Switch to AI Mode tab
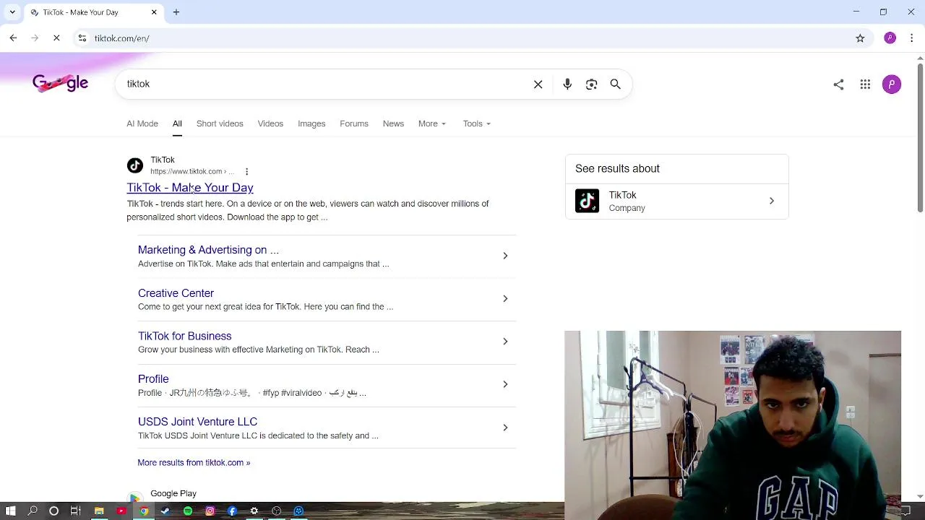 click(142, 123)
